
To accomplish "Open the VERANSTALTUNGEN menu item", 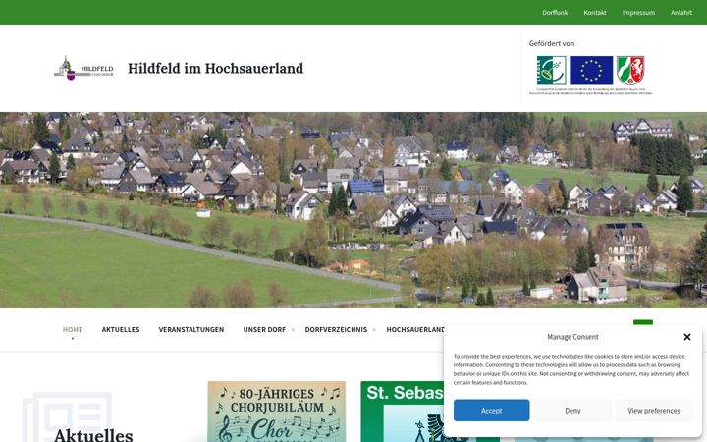I will (x=191, y=329).
